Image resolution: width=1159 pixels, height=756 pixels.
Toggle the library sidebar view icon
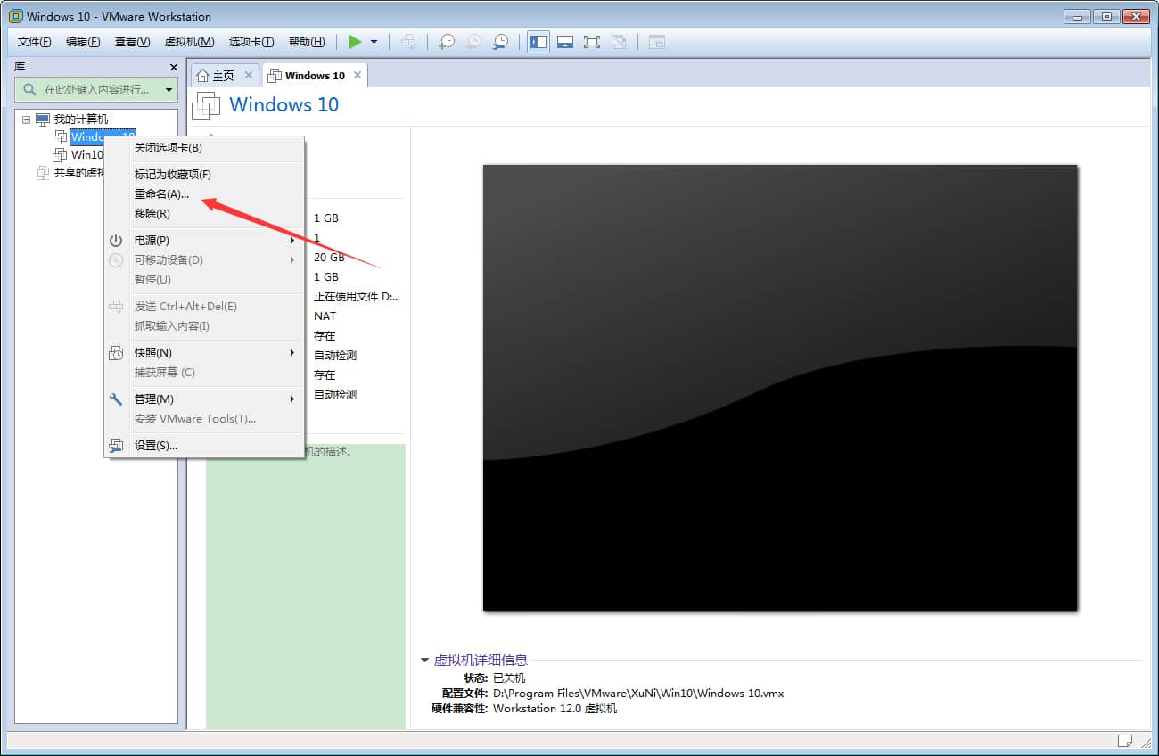(538, 42)
